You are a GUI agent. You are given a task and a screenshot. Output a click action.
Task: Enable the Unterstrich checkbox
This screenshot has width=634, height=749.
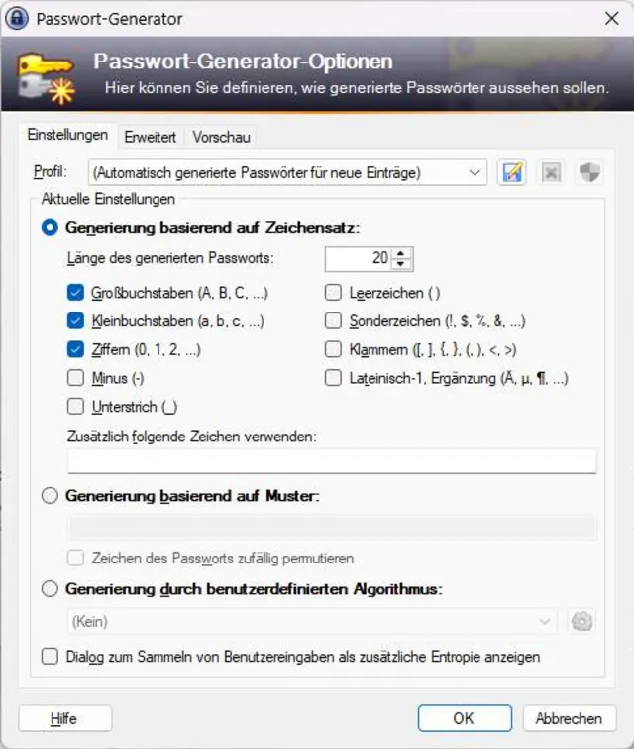75,406
